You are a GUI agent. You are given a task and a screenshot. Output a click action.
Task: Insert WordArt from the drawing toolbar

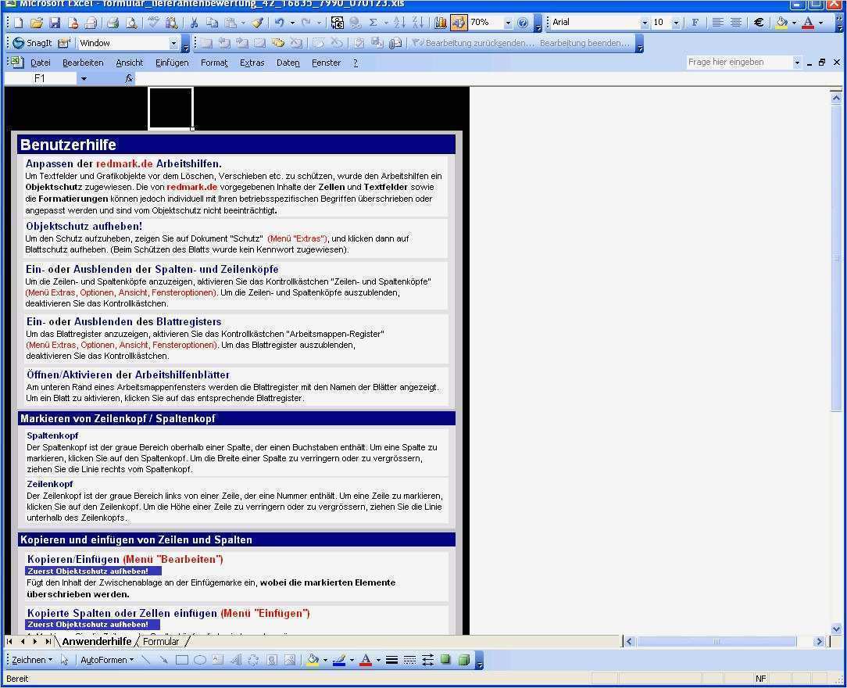[236, 660]
